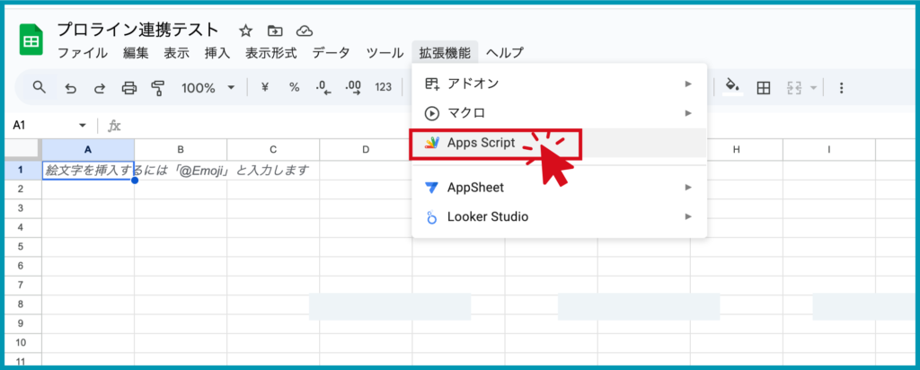Open the 挿入 menu
The height and width of the screenshot is (370, 920).
(x=217, y=53)
